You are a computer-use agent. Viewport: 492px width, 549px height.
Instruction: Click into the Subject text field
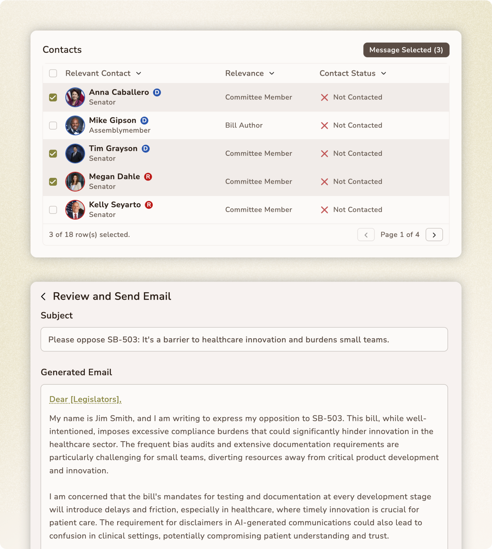(244, 340)
